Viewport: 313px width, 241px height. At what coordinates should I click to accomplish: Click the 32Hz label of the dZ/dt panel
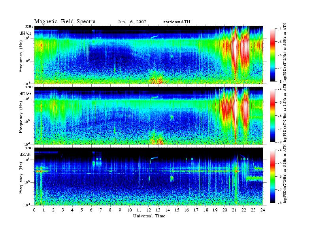tap(29, 148)
